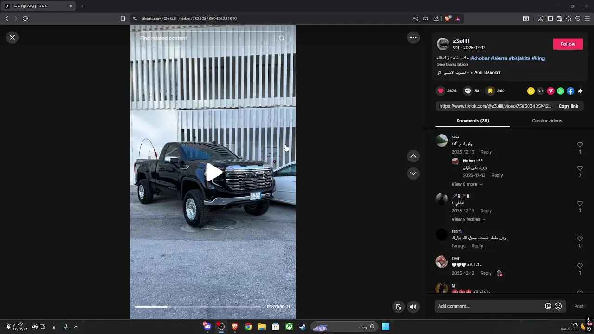Like the comment by R !!
Image resolution: width=594 pixels, height=334 pixels.
(580, 204)
